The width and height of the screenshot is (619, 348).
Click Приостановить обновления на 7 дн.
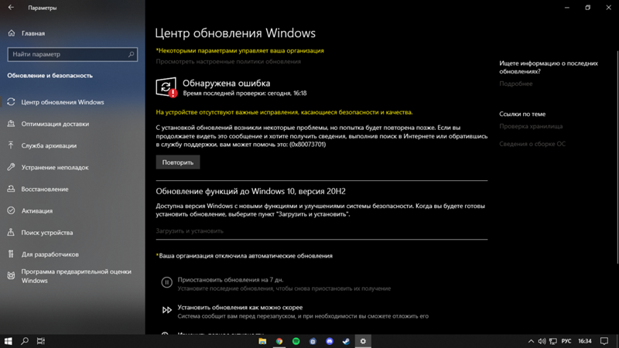pyautogui.click(x=230, y=280)
